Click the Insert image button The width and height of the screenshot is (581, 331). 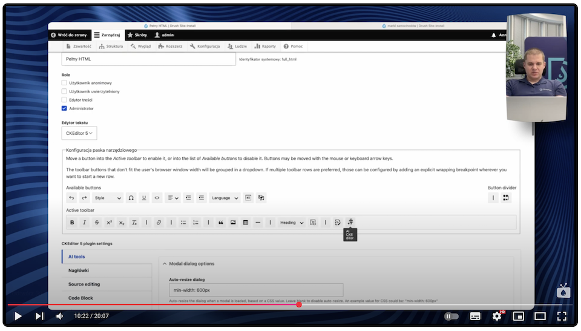pos(233,223)
